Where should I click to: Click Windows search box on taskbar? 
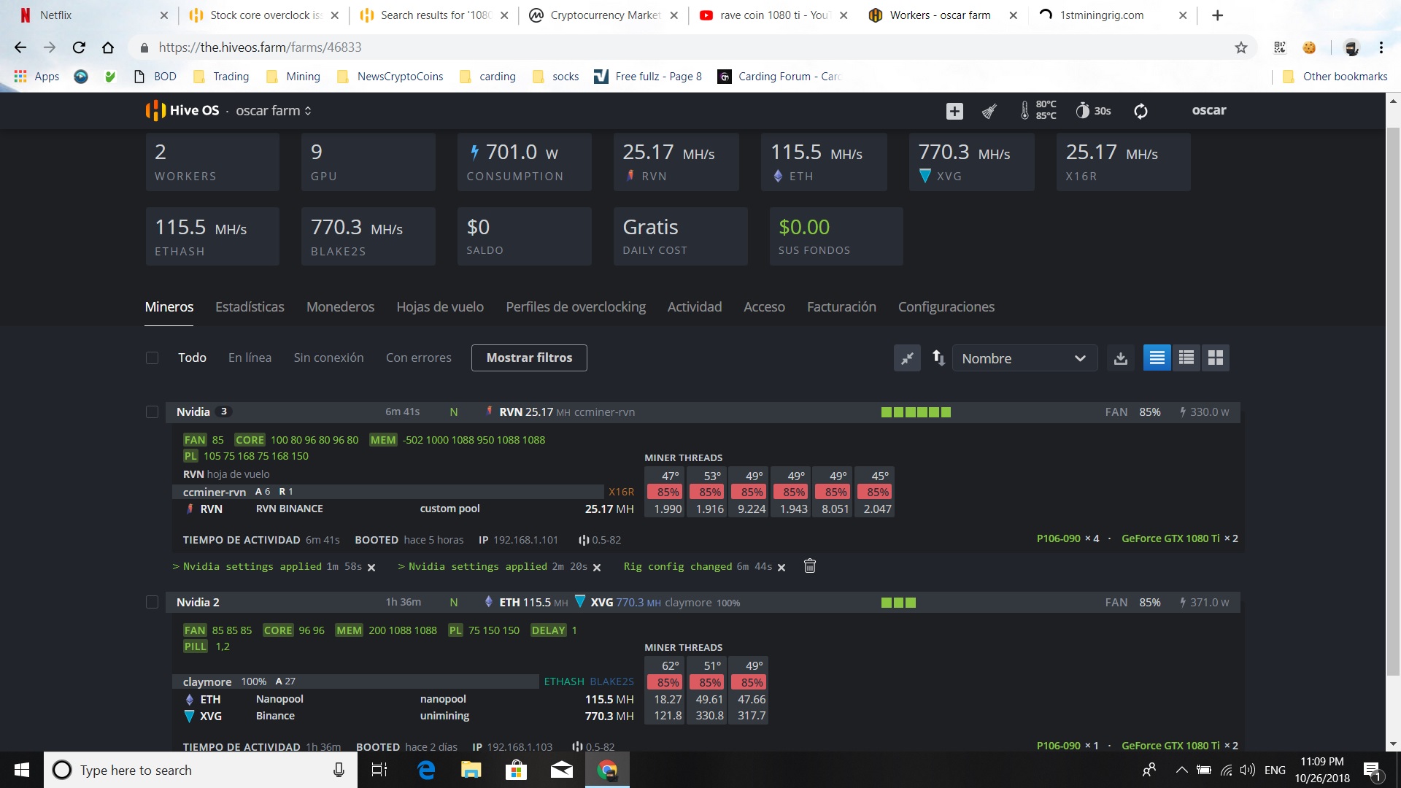coord(201,770)
